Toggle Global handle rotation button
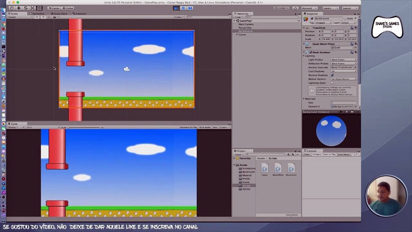 (x=68, y=8)
